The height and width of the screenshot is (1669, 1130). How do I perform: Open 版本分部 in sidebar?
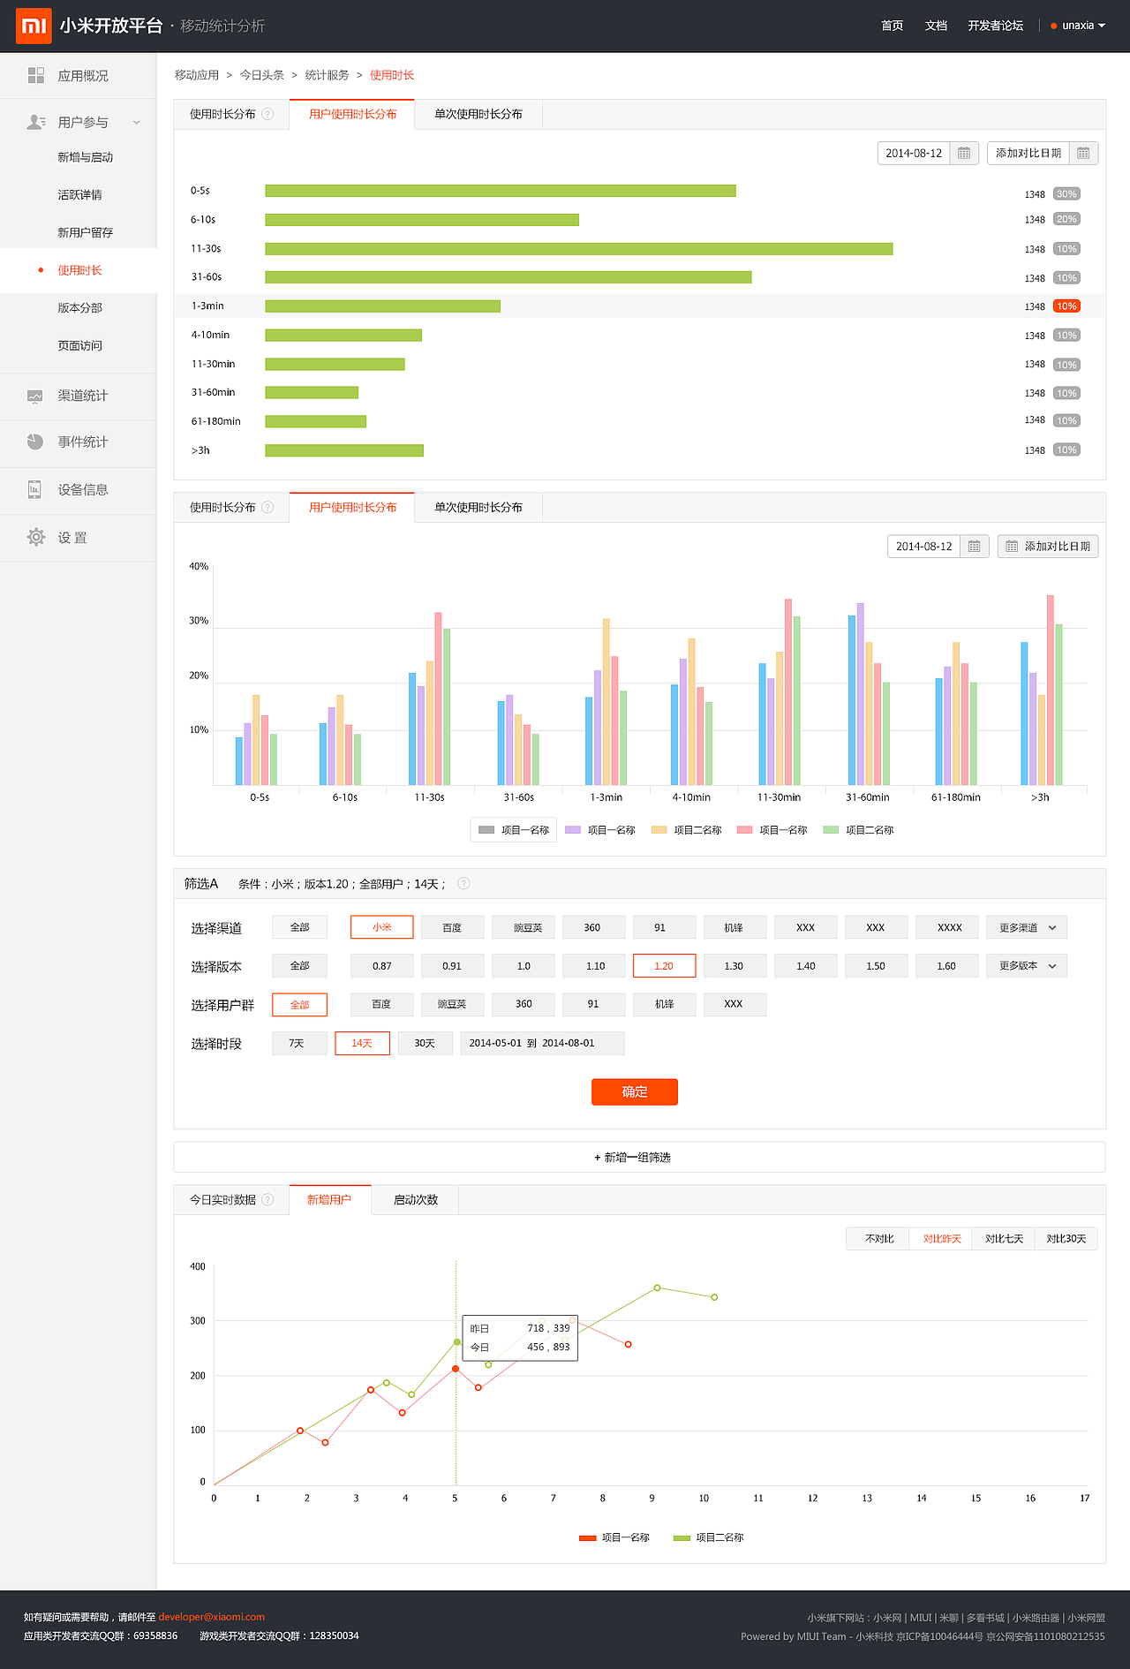tap(79, 308)
